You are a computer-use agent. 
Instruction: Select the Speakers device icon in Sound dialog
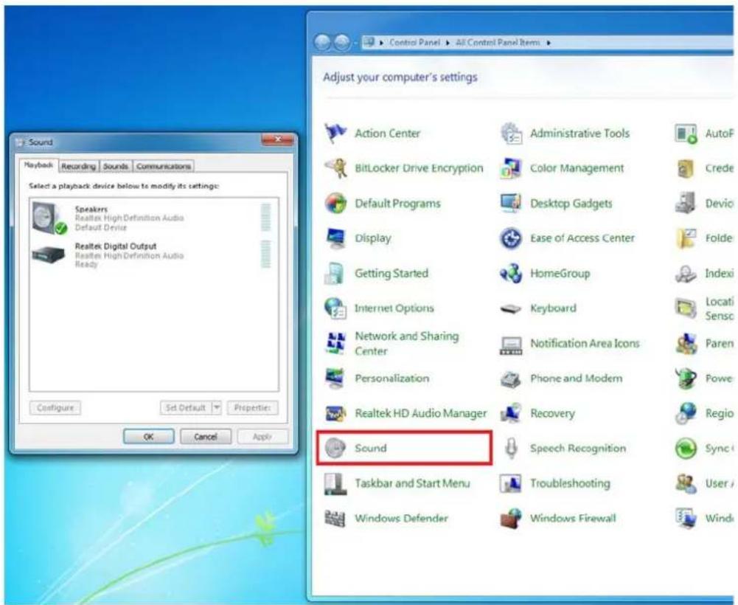pyautogui.click(x=49, y=218)
